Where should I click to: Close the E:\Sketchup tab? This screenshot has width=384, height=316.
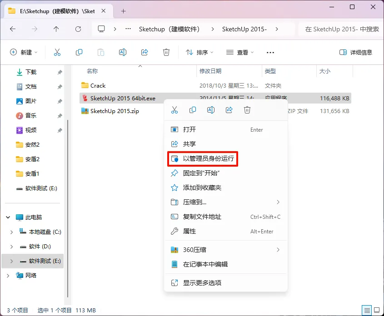pyautogui.click(x=104, y=11)
